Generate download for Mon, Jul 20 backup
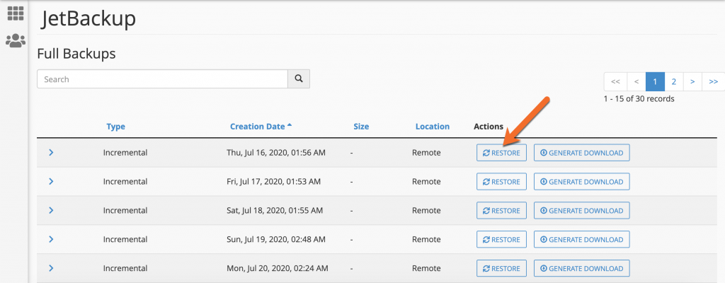The image size is (725, 283). [x=581, y=269]
